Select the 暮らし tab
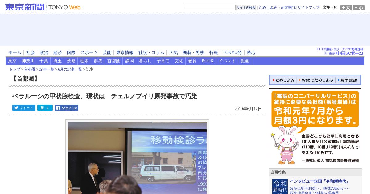Image resolution: width=370 pixels, height=194 pixels. click(145, 61)
